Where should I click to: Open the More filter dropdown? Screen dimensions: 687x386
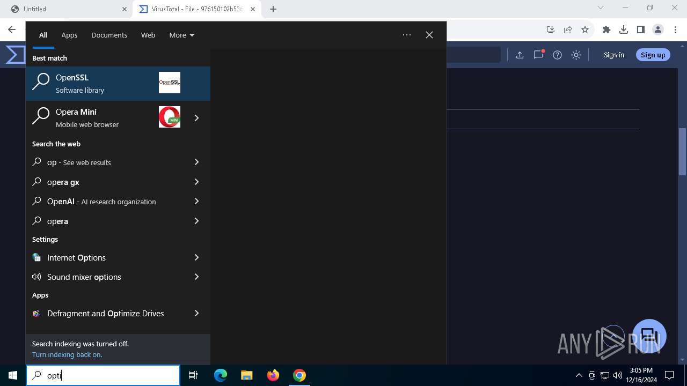[182, 35]
